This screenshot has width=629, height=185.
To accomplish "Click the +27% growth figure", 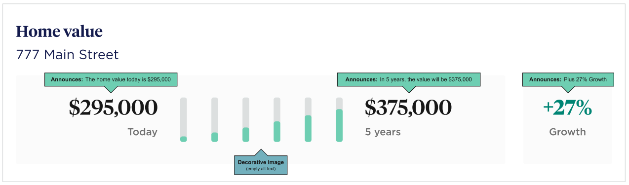I will click(x=567, y=108).
